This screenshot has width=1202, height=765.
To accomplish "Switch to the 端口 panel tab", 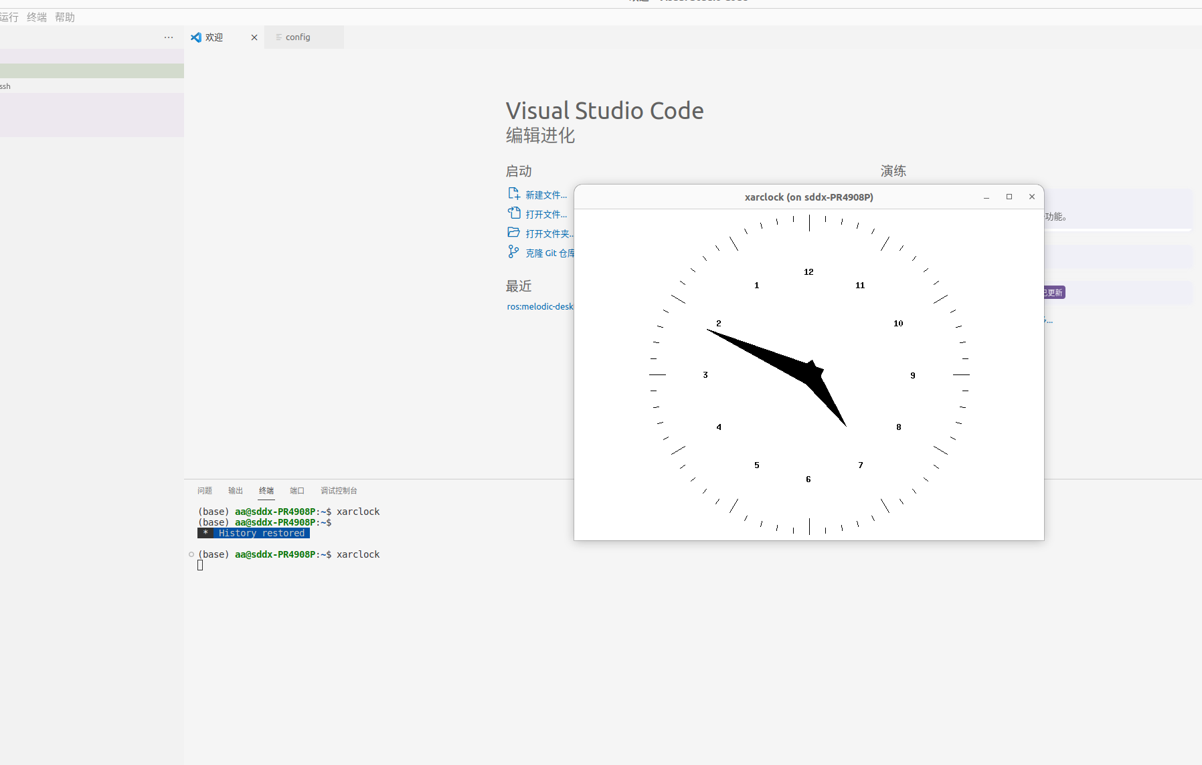I will tap(297, 491).
